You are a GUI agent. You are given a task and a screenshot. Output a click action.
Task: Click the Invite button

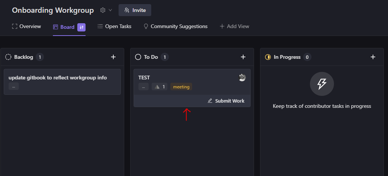click(x=135, y=10)
